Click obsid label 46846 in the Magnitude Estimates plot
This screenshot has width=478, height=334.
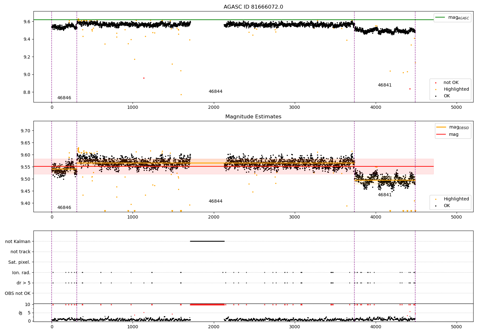pyautogui.click(x=64, y=208)
